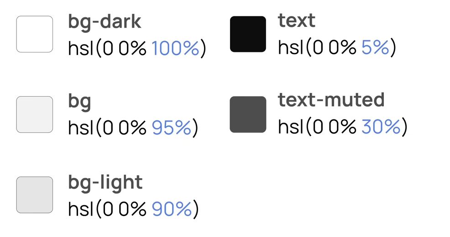The image size is (450, 237).
Task: Select the blue 30% lightness value
Action: (x=381, y=127)
